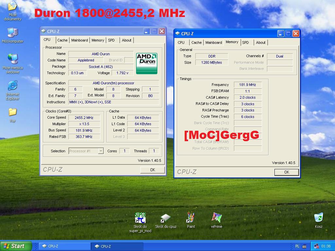Image resolution: width=335 pixels, height=251 pixels.
Task: Click the Package value Socket A (462)
Action: 101,67
